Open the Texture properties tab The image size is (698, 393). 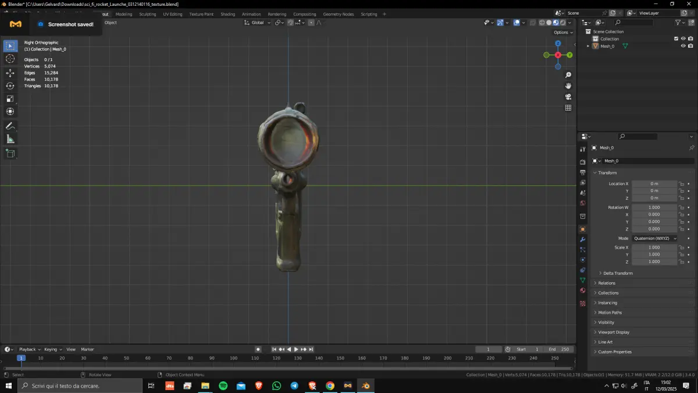(x=583, y=303)
